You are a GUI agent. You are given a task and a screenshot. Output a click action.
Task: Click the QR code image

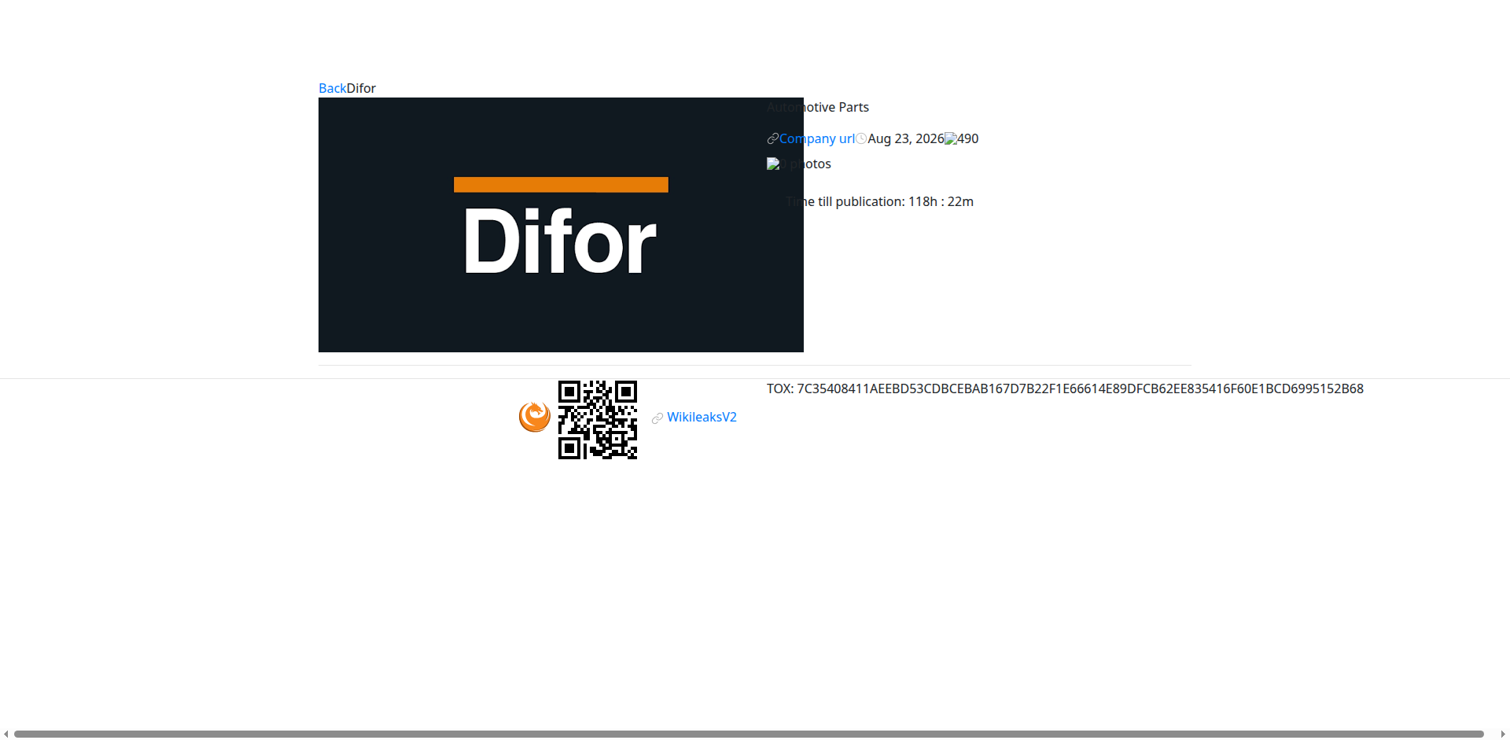[x=598, y=420]
